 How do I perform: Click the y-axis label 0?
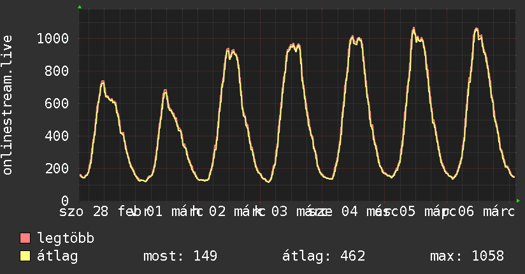[x=65, y=201]
